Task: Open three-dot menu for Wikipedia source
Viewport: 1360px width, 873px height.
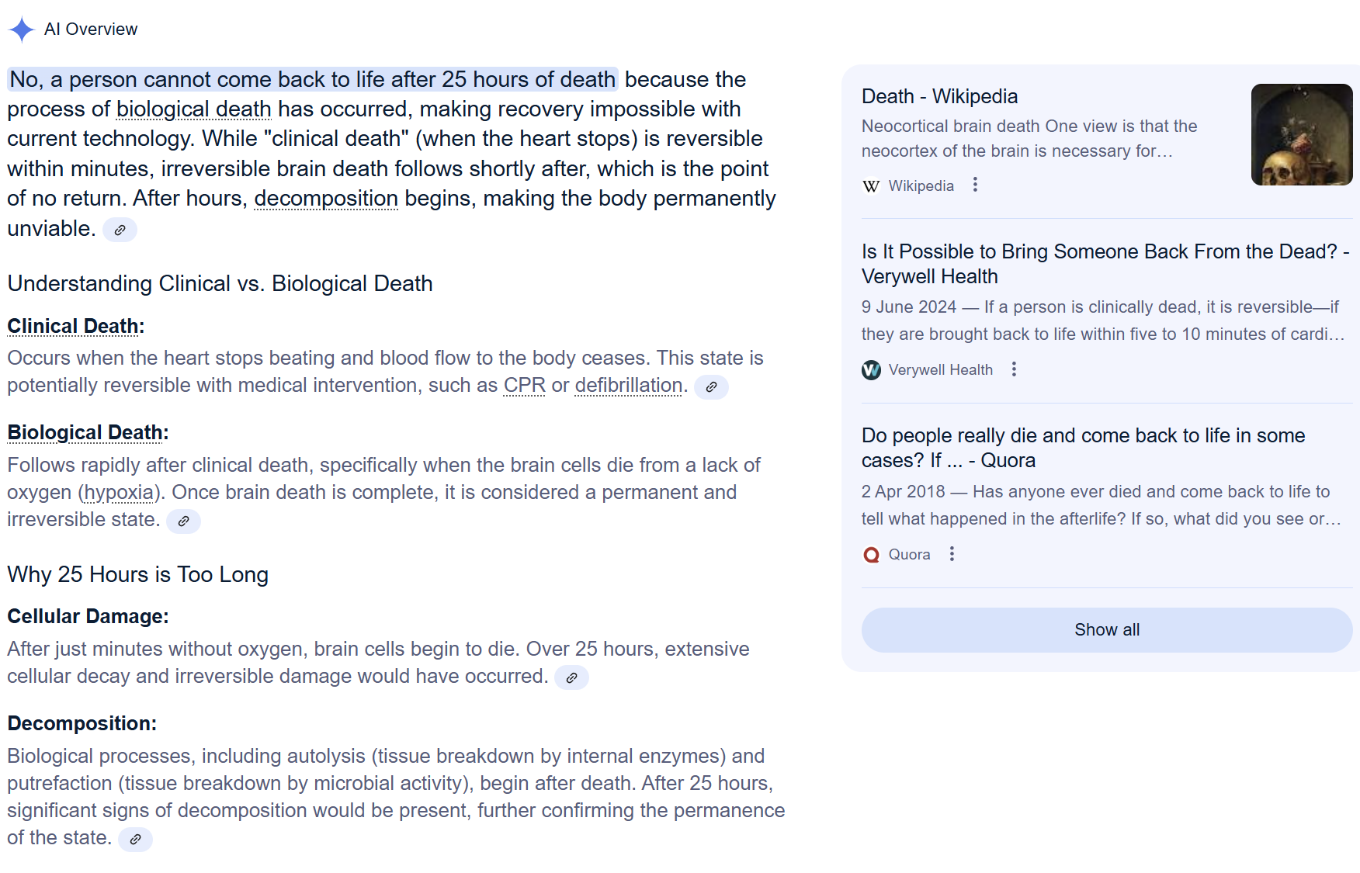Action: coord(975,185)
